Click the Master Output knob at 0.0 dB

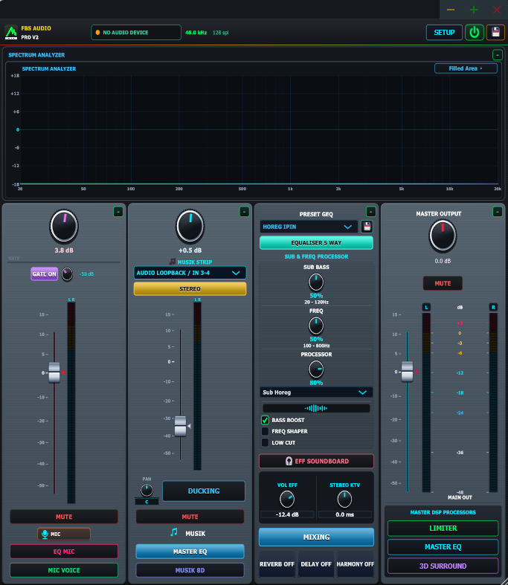pos(443,236)
